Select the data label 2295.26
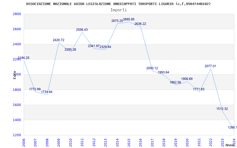 [x=70, y=49]
